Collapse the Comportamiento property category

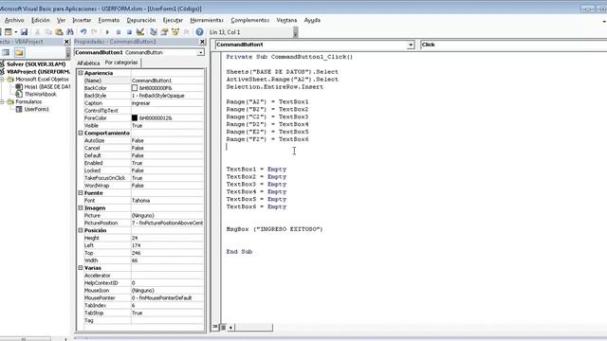point(81,133)
